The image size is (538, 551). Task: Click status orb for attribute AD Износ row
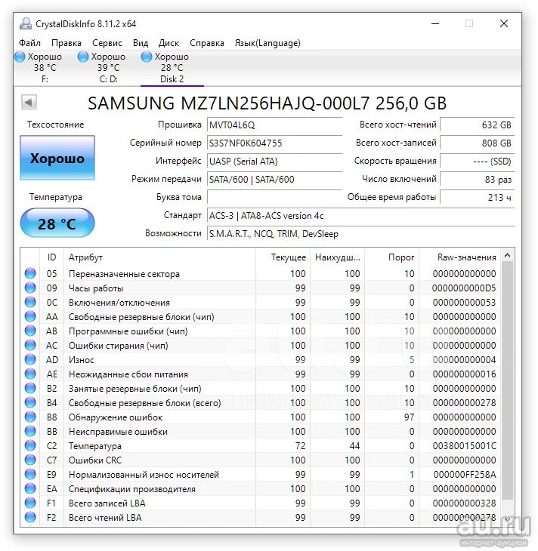click(30, 359)
